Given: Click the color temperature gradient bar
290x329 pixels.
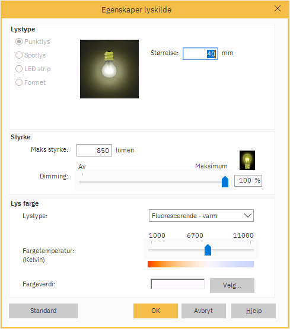Looking at the screenshot, I should click(200, 264).
